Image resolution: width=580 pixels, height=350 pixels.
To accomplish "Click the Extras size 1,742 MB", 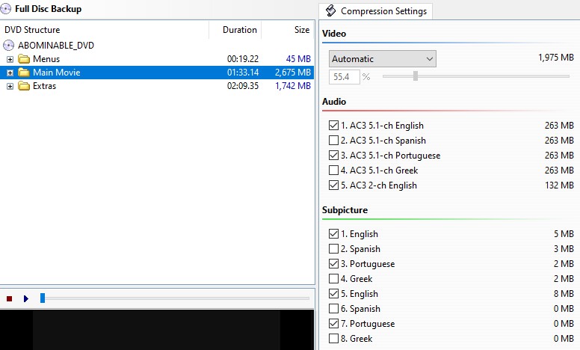I will tap(293, 86).
